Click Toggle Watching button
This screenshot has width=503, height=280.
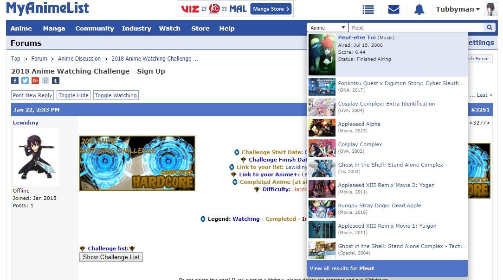point(116,95)
